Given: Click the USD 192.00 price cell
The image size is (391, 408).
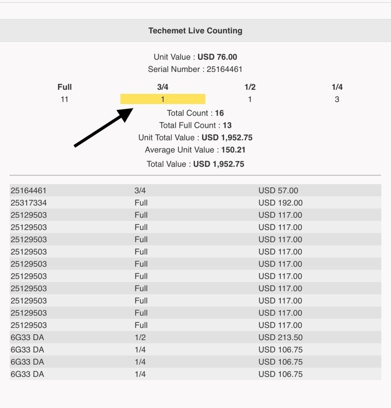Looking at the screenshot, I should click(x=280, y=203).
